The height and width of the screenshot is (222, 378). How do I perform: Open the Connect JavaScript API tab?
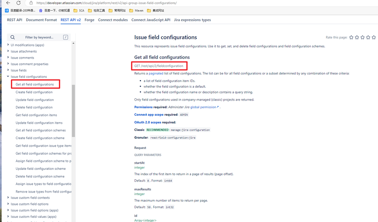[x=151, y=20]
